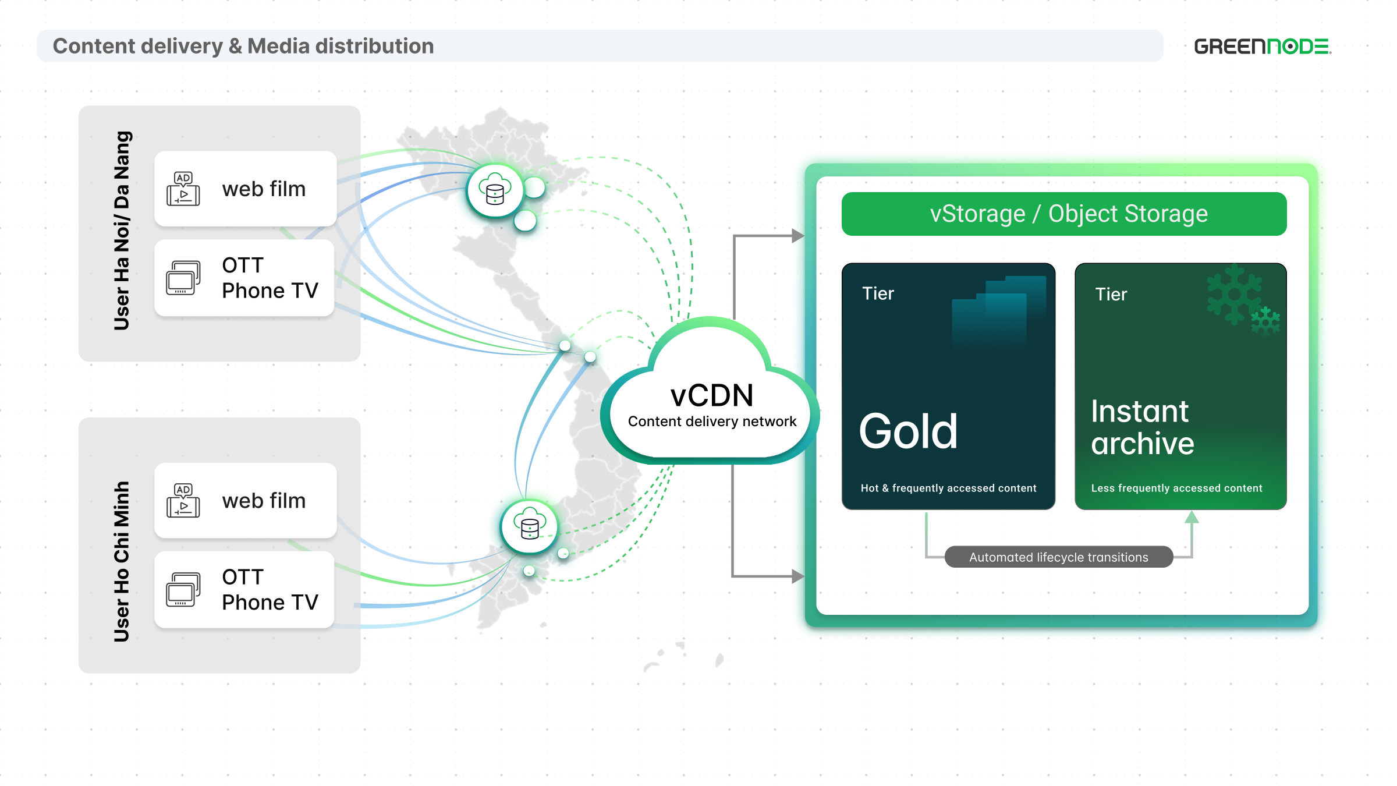This screenshot has height=786, width=1397.
Task: Click the northern cloud storage node icon on the map
Action: [x=495, y=190]
